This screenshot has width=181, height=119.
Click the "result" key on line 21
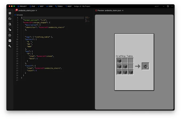29,66
